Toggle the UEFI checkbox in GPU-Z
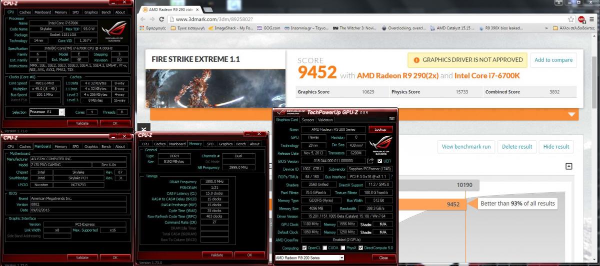 point(379,162)
